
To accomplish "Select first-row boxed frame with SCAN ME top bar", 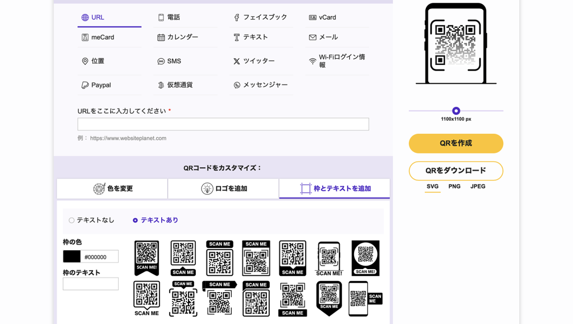I will [x=256, y=258].
